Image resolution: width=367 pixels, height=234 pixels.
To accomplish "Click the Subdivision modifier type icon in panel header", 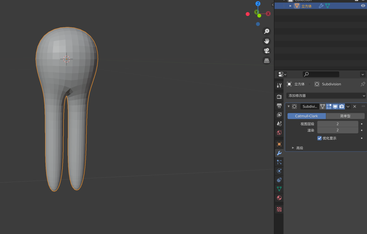I will tap(294, 106).
